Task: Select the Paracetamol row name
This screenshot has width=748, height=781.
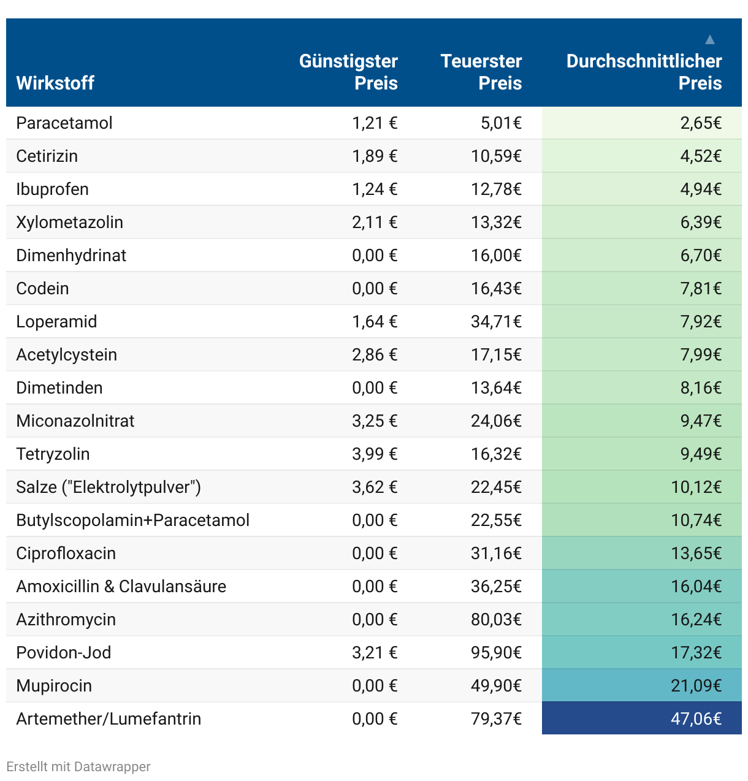Action: click(x=64, y=123)
